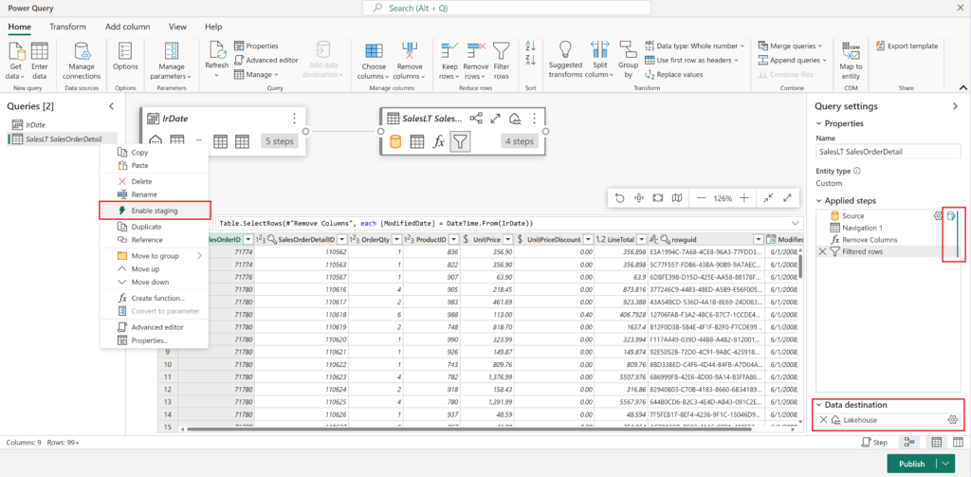Open the Append queries dropdown
Screen dimensions: 971x477
point(793,60)
